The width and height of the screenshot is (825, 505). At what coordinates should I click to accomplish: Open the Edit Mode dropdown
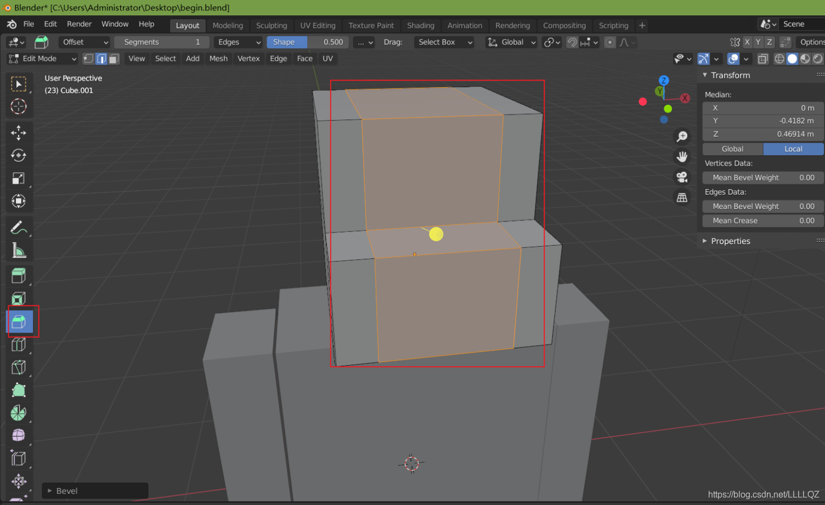pos(42,59)
